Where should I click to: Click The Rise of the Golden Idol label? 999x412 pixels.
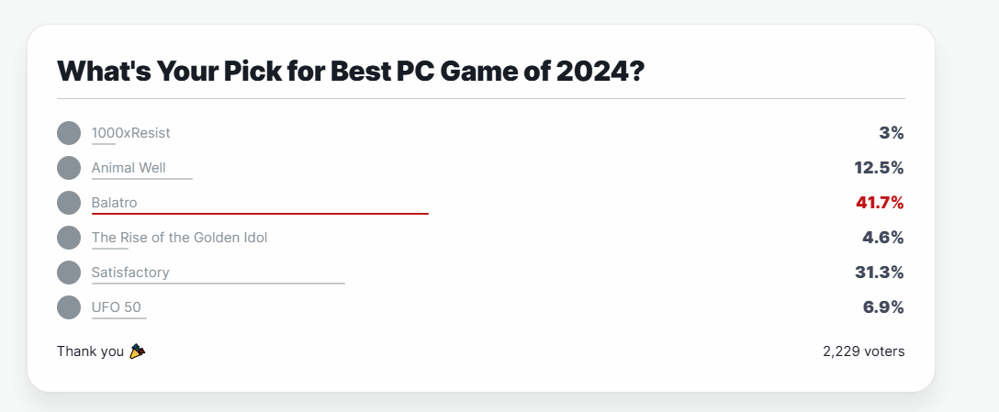pos(179,238)
